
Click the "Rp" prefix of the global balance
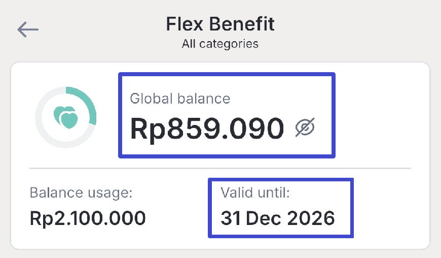(x=148, y=128)
